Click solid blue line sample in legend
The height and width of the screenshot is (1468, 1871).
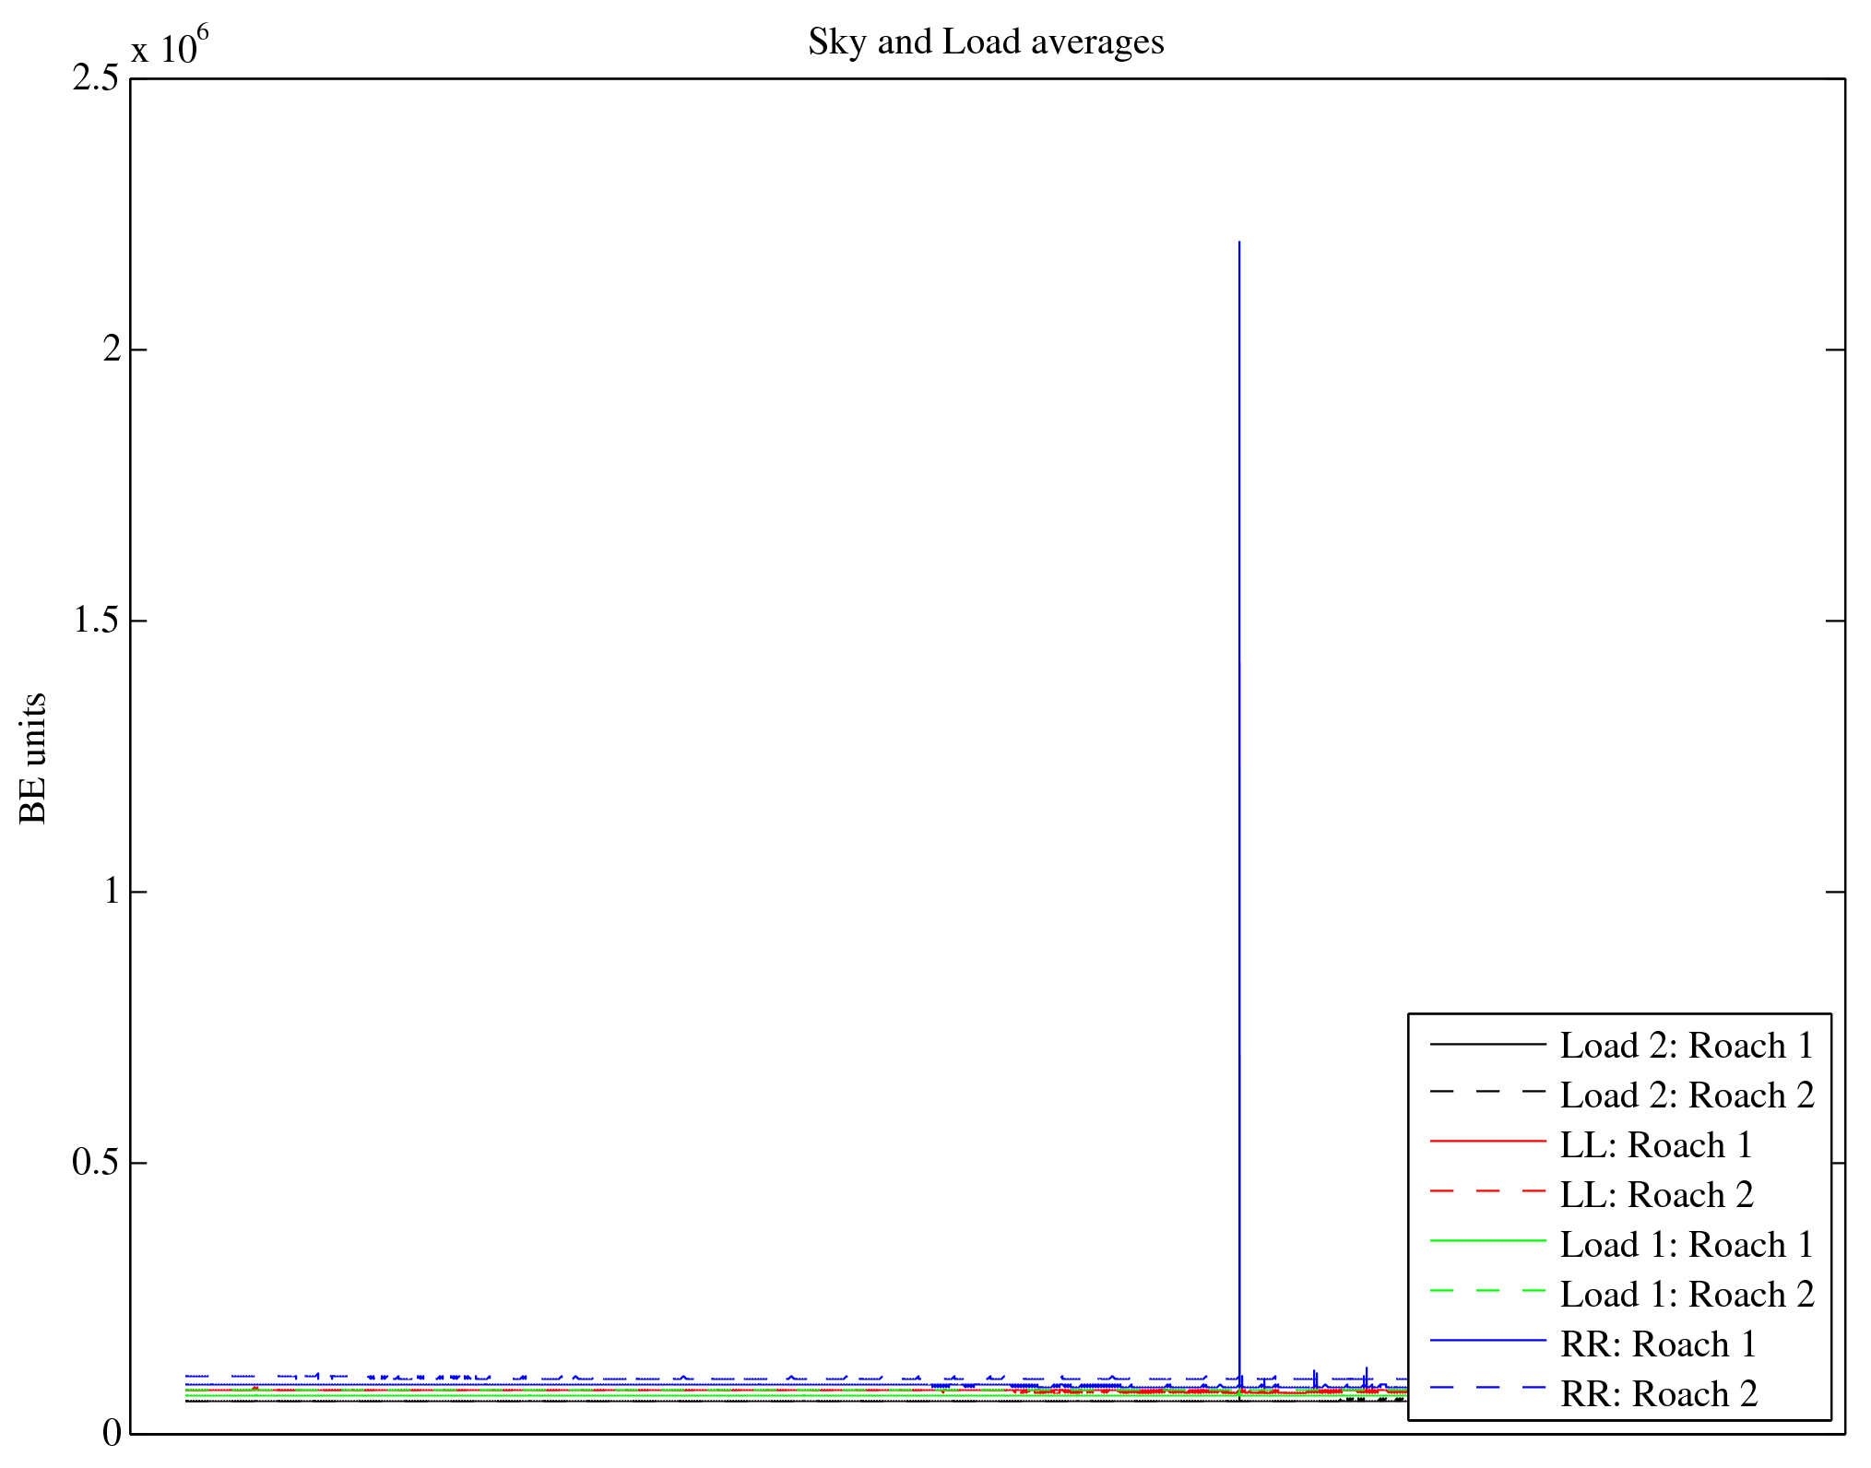(1487, 1340)
